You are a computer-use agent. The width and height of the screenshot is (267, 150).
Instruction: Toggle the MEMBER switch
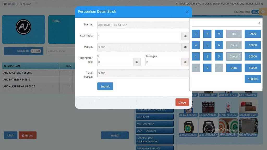tap(36, 51)
